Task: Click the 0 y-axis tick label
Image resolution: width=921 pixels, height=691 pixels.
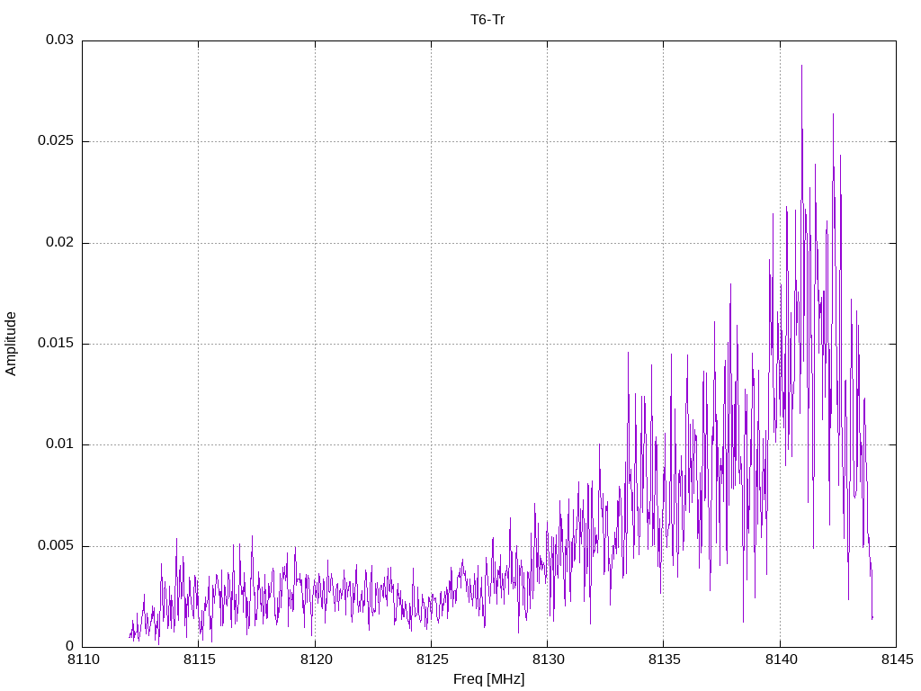Action: (70, 647)
